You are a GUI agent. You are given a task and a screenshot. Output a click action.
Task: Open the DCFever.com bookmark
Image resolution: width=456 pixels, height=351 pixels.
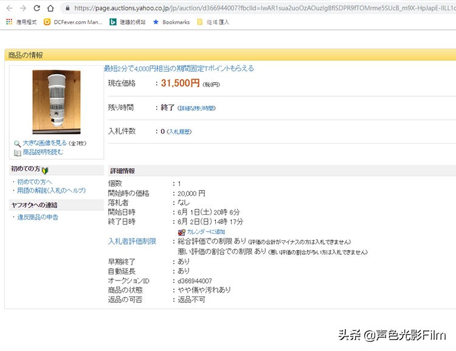pos(73,22)
